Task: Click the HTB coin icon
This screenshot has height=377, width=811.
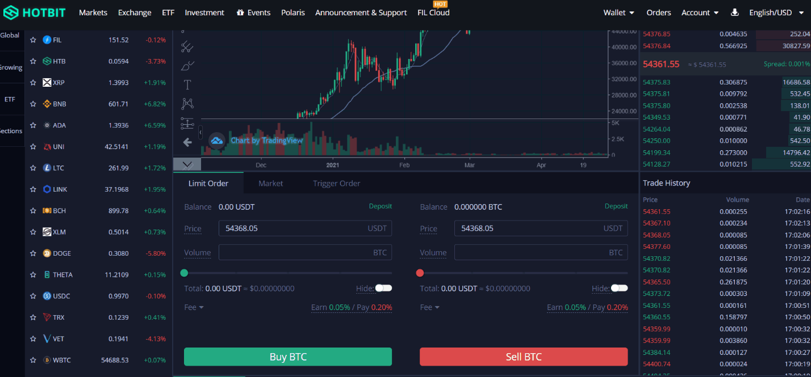Action: [x=47, y=61]
